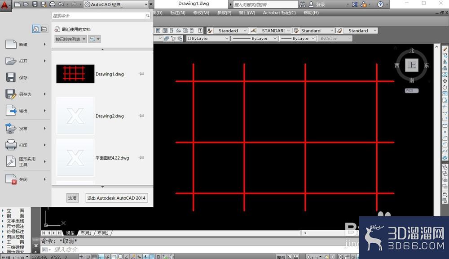Expand the AutoCAD 经典 workspace dropdown

point(146,4)
